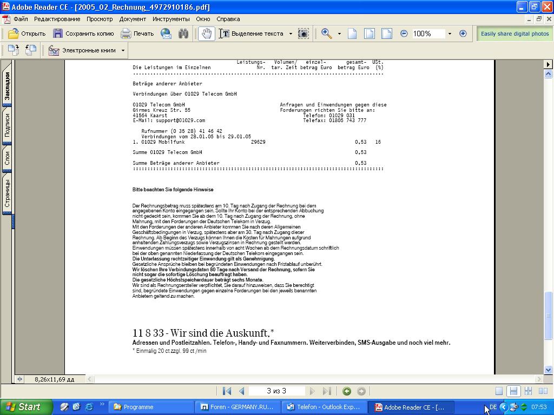
Task: Click the document pane options arrow at top right
Action: (548, 64)
